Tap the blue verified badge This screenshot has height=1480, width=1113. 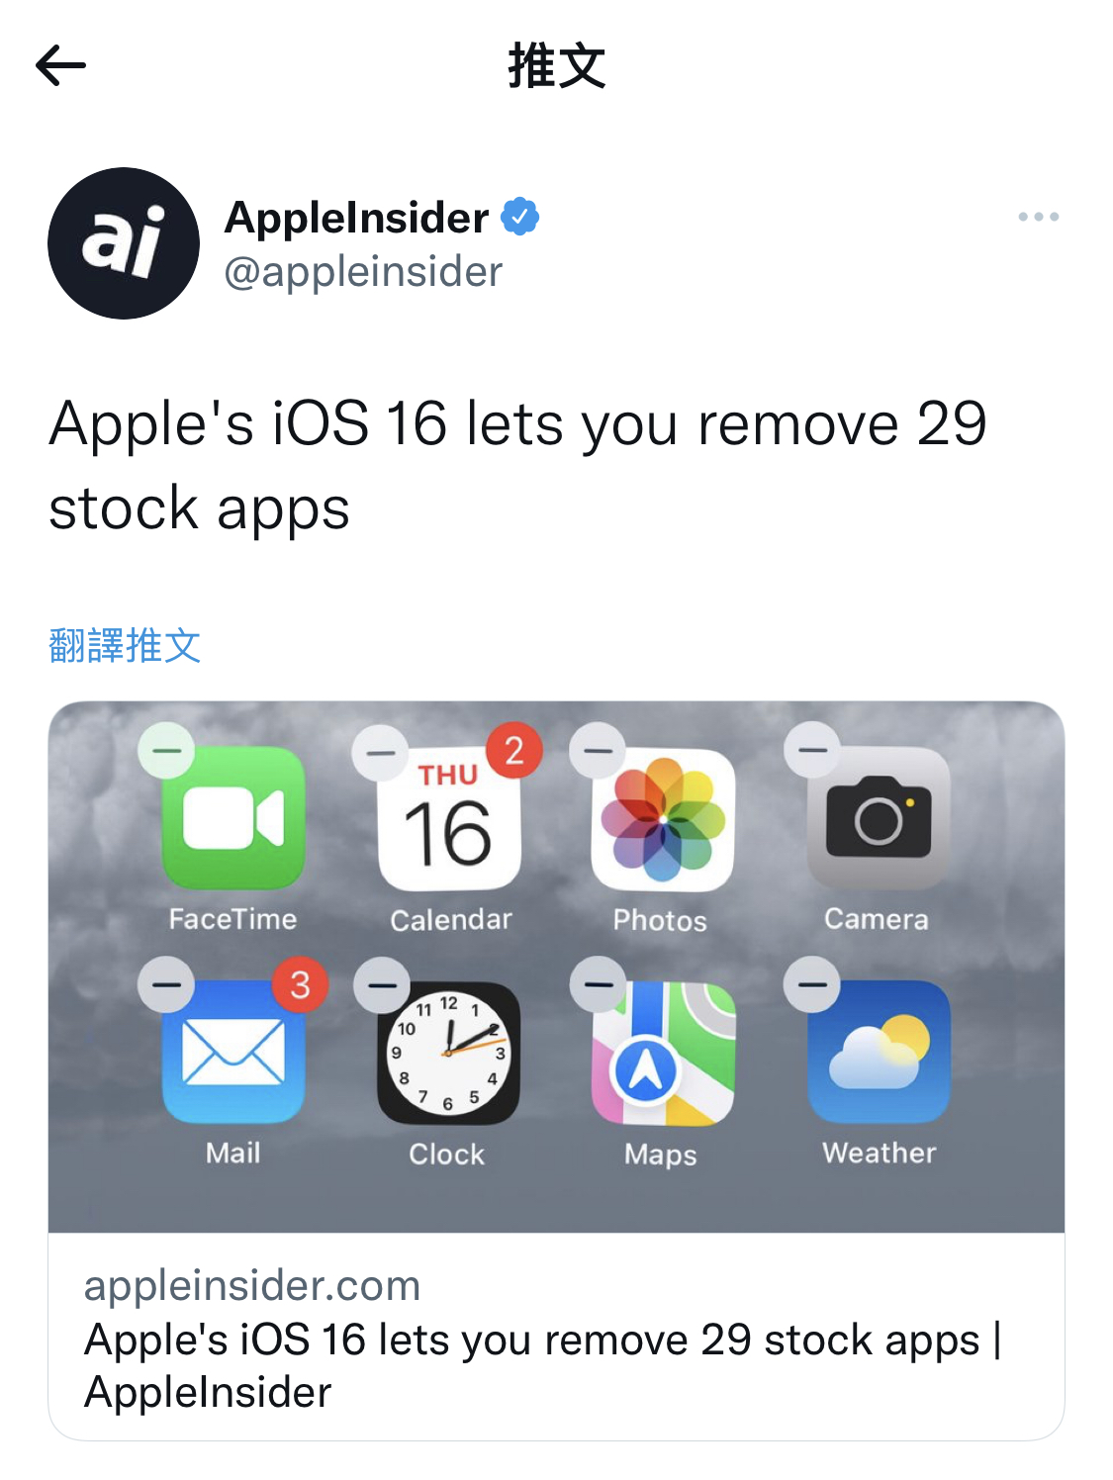(x=519, y=217)
